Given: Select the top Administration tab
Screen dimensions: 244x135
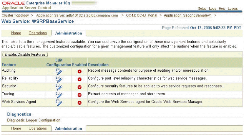Looking at the screenshot, I should (x=69, y=33).
